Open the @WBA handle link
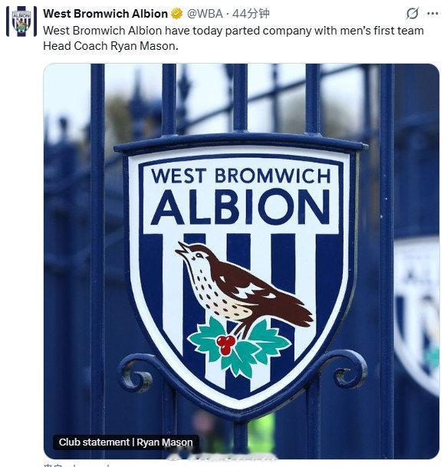 click(205, 13)
